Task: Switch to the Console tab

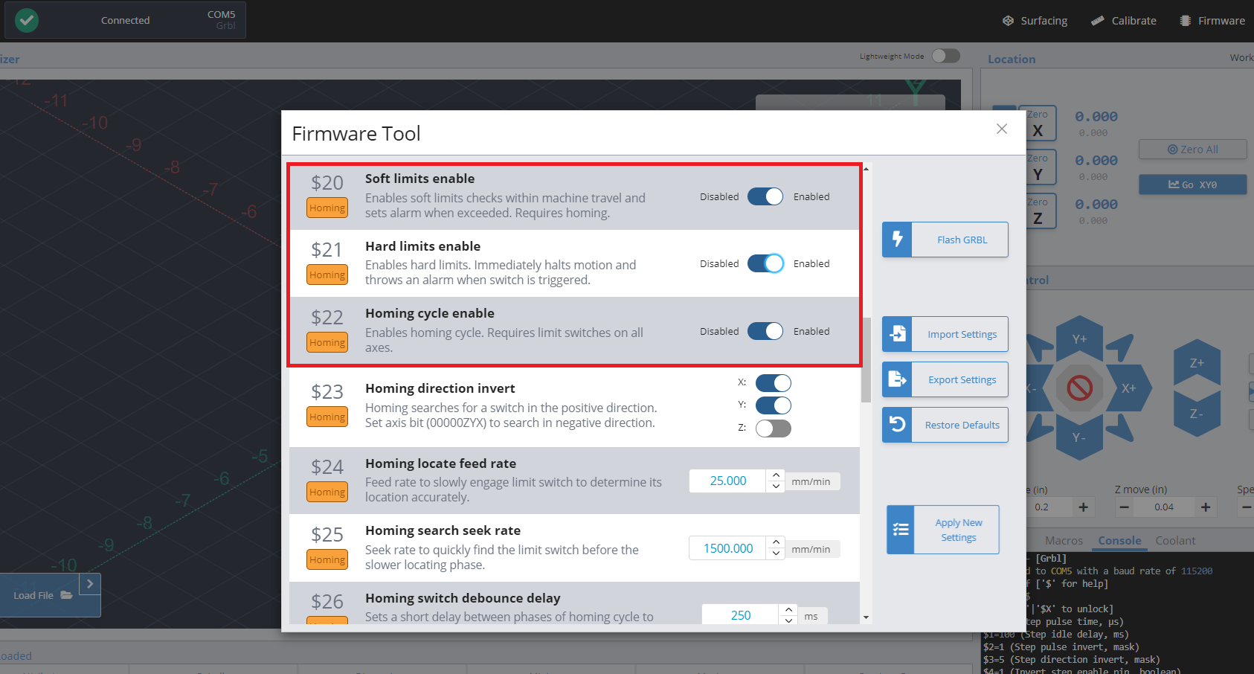Action: (1119, 541)
